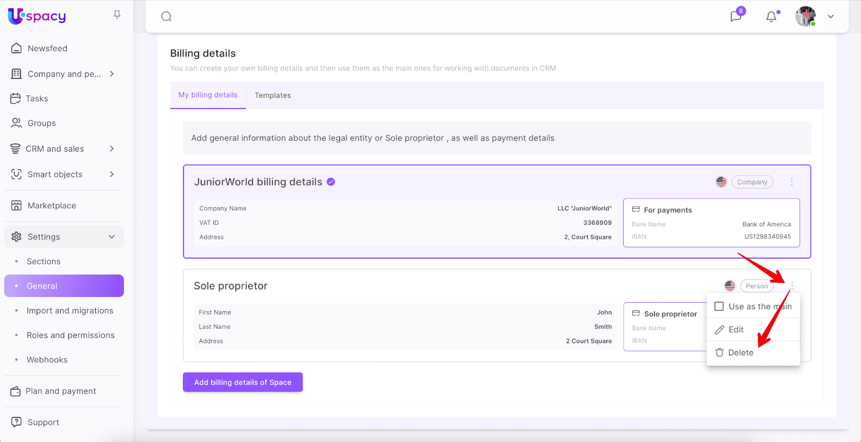Open three-dot menu for JuniorWorld billing details

(x=792, y=182)
